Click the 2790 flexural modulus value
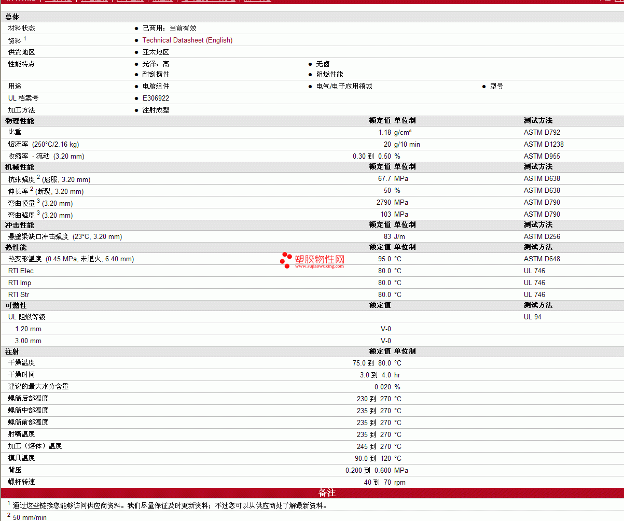 click(x=384, y=203)
